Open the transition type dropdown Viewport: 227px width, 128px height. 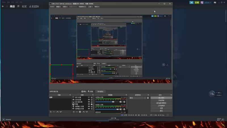[x=137, y=98]
